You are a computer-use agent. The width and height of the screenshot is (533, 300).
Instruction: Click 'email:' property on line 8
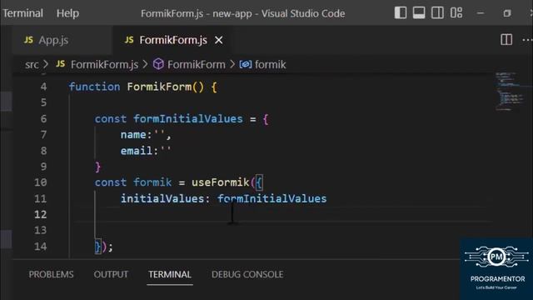140,151
